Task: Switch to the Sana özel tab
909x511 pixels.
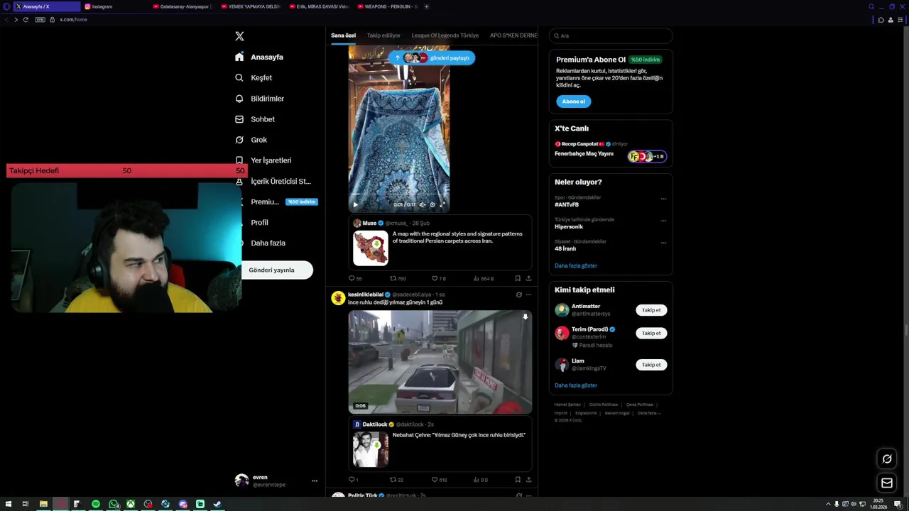Action: pyautogui.click(x=343, y=35)
